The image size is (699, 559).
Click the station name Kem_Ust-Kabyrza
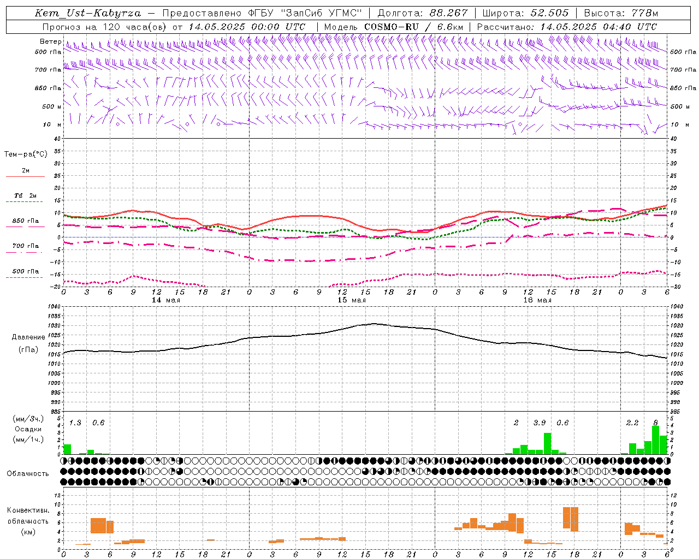(x=88, y=13)
